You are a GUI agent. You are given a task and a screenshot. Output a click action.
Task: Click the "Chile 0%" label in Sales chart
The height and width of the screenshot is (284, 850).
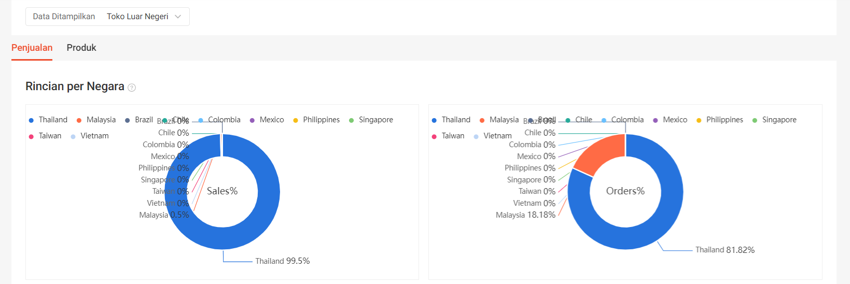point(174,133)
